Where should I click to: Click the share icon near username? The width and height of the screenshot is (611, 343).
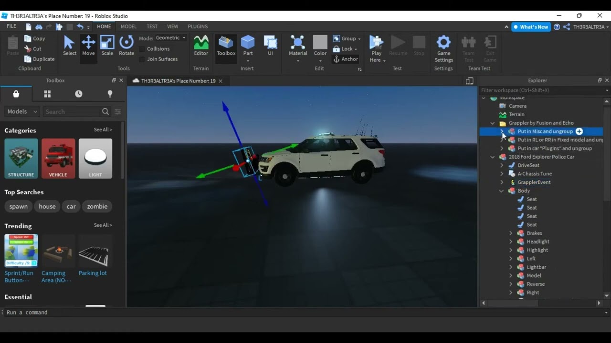click(567, 27)
